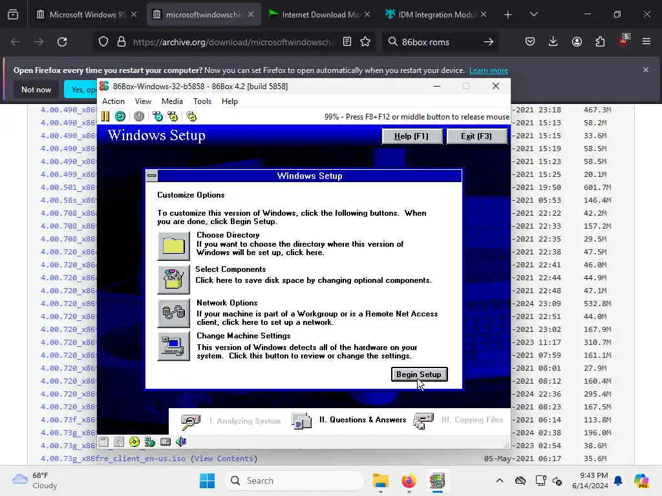Click the Network Options icon button
Screen dimensions: 662x496
click(173, 313)
